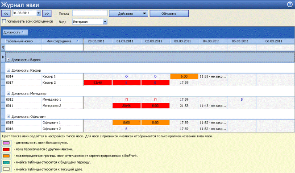
Task: Open the help question mark icon
Action: pyautogui.click(x=290, y=4)
